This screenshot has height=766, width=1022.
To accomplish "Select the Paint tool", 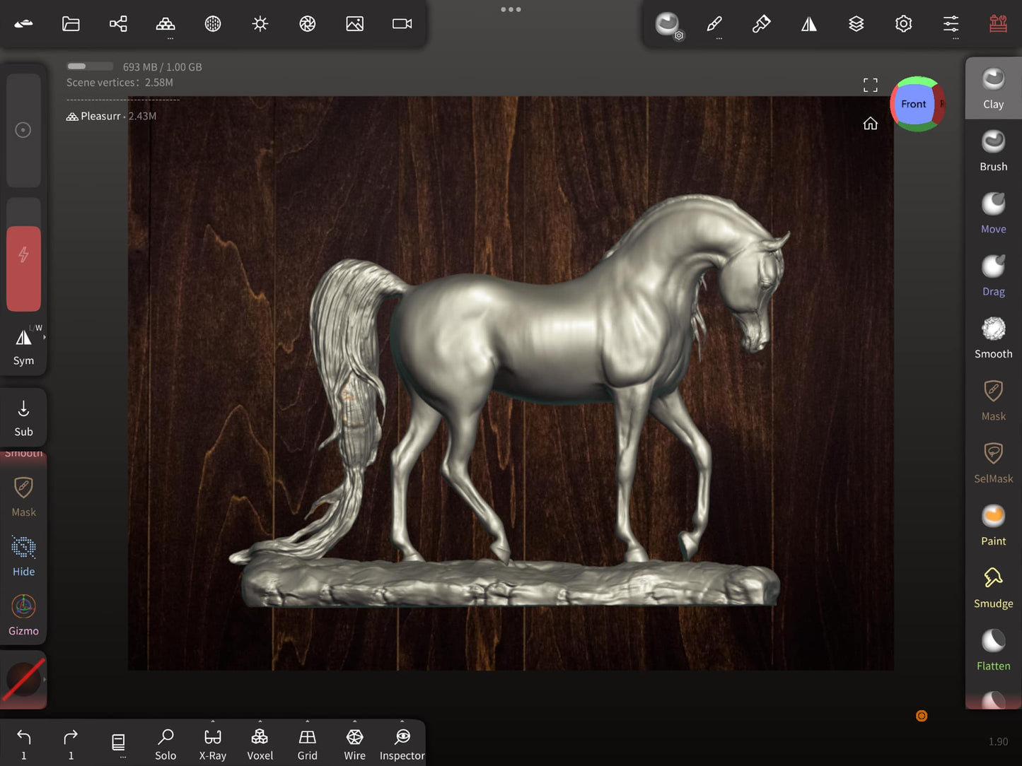I will [x=994, y=525].
